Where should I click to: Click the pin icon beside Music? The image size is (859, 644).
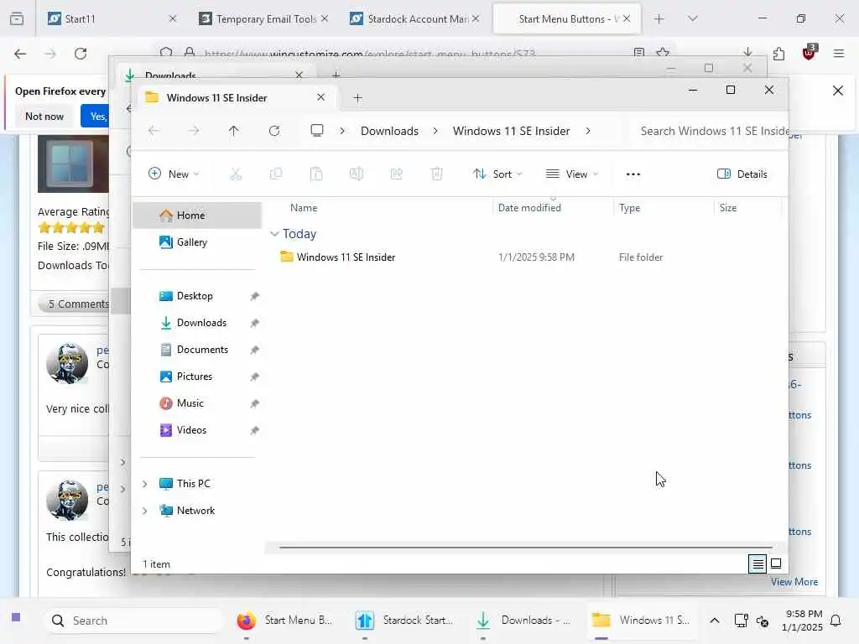254,403
